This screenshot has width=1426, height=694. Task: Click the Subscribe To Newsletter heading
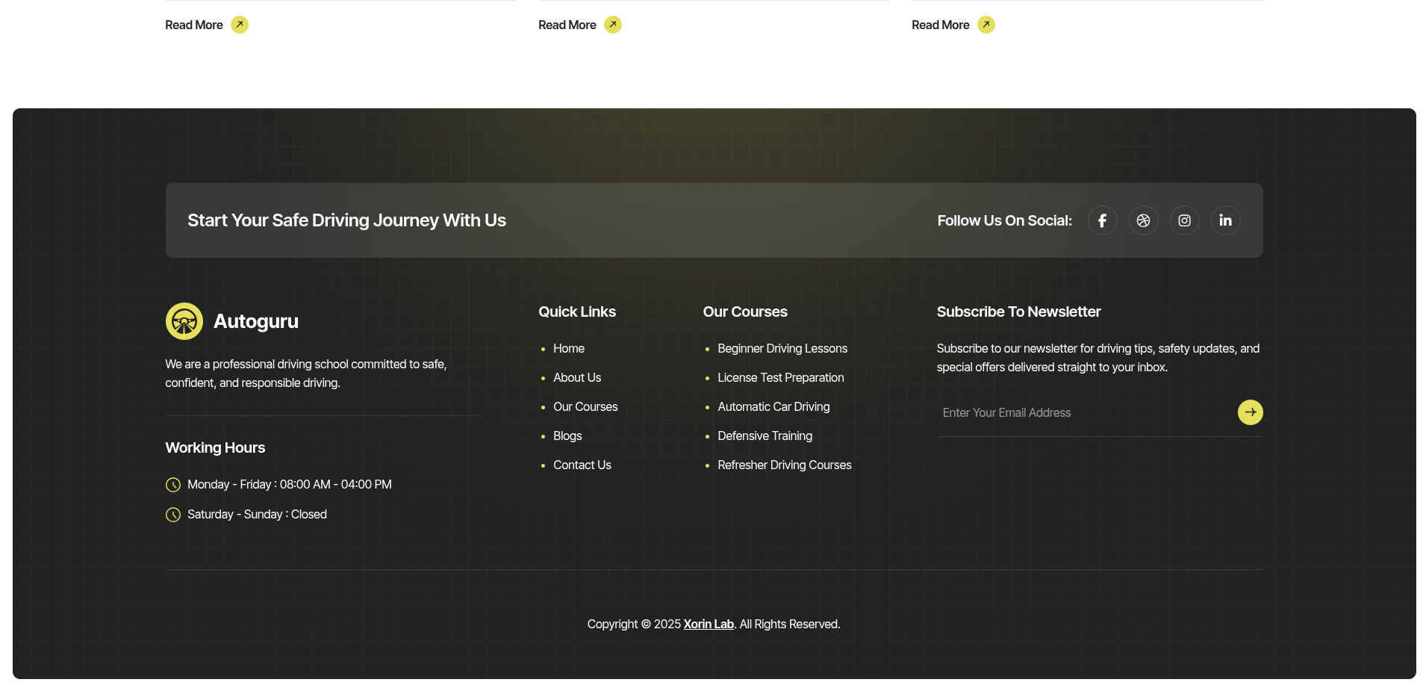(x=1018, y=312)
